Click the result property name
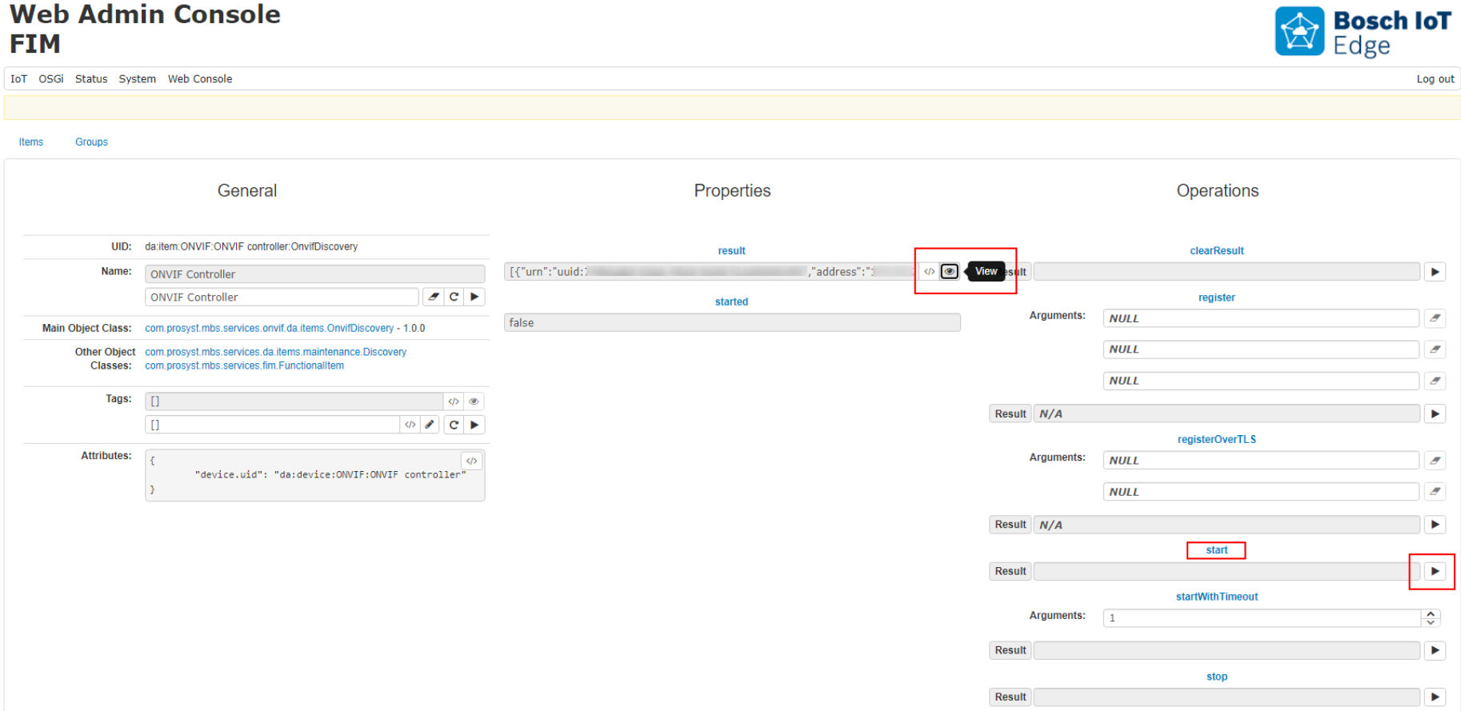The image size is (1461, 711). click(731, 250)
